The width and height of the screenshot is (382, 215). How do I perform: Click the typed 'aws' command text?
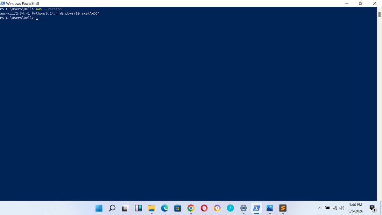(x=39, y=9)
